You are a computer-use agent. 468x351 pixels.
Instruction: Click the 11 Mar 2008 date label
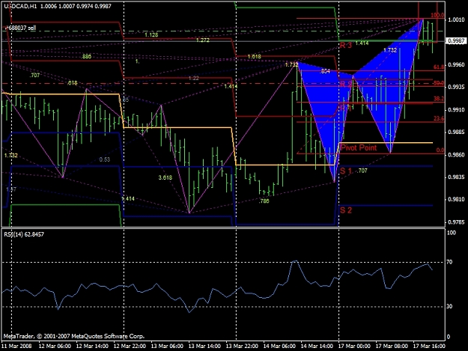(16, 347)
